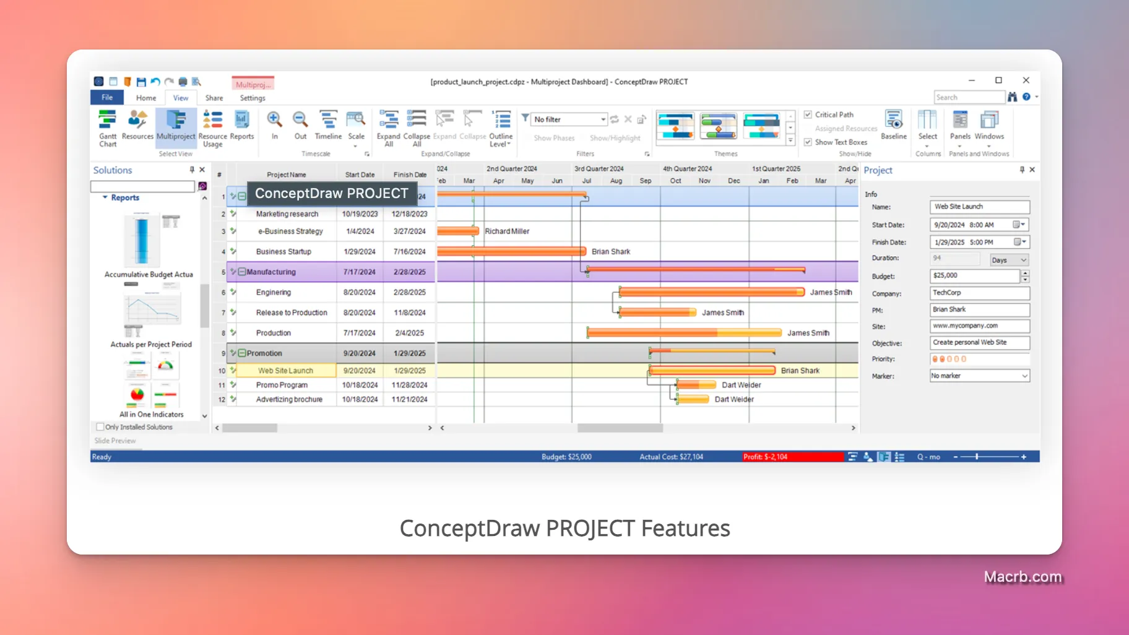Click the Name field with Web Site Launch
Screen dimensions: 1129x635
click(x=979, y=207)
